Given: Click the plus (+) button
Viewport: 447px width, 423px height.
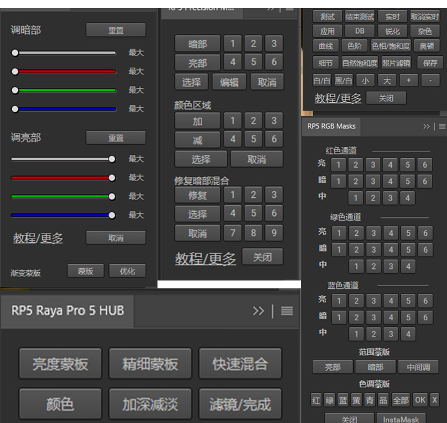Looking at the screenshot, I should point(408,80).
